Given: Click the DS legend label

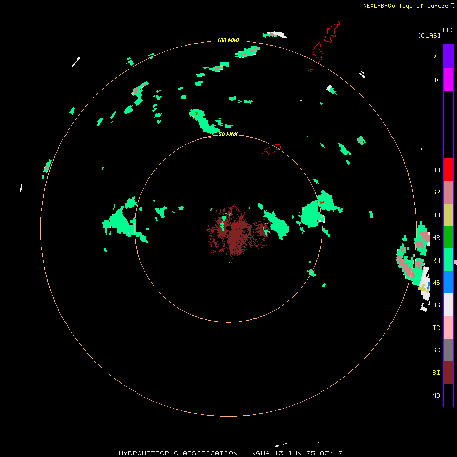Looking at the screenshot, I should [436, 305].
